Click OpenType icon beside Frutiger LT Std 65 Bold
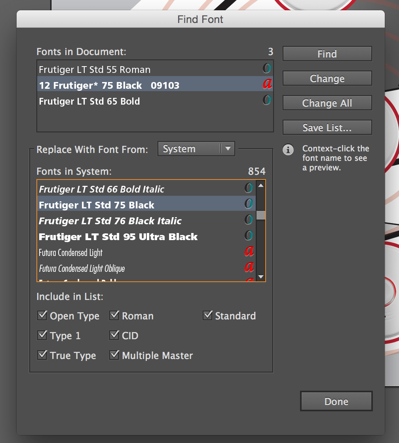The width and height of the screenshot is (399, 443). [267, 100]
